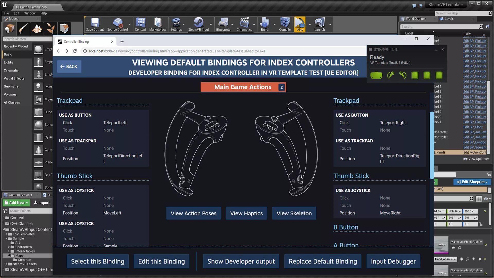Switch to the Levels tab

pyautogui.click(x=449, y=19)
